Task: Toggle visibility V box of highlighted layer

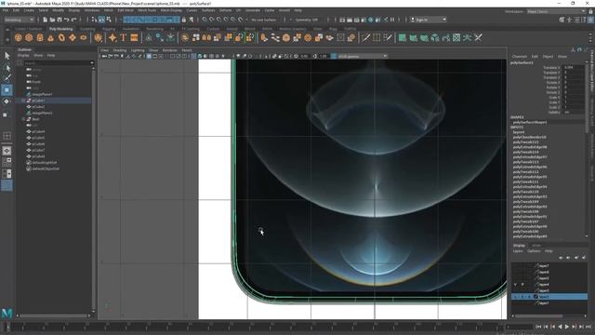Action: (515, 297)
